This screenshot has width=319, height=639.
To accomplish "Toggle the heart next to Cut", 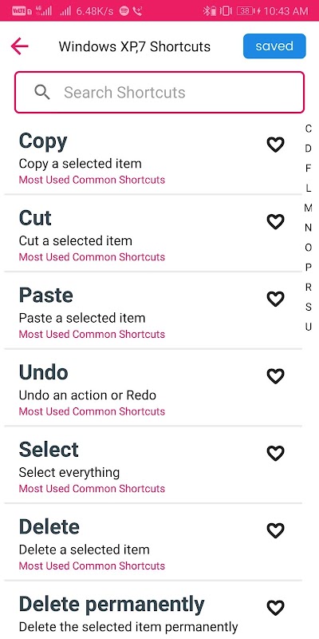I will [x=275, y=222].
